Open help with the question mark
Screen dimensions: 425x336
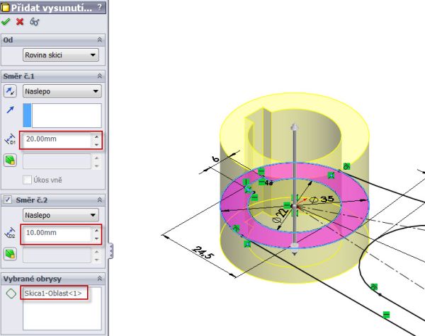[x=99, y=7]
